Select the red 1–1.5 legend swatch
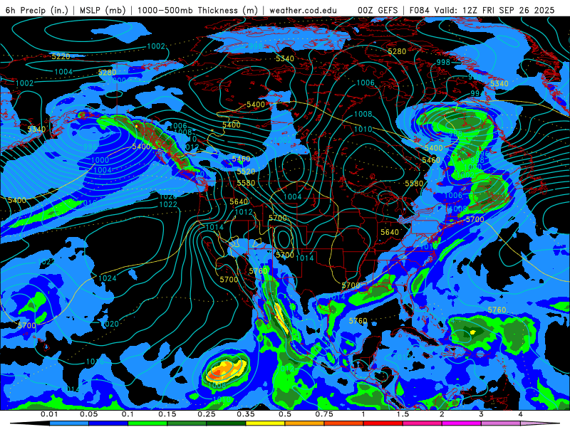 tap(383, 423)
